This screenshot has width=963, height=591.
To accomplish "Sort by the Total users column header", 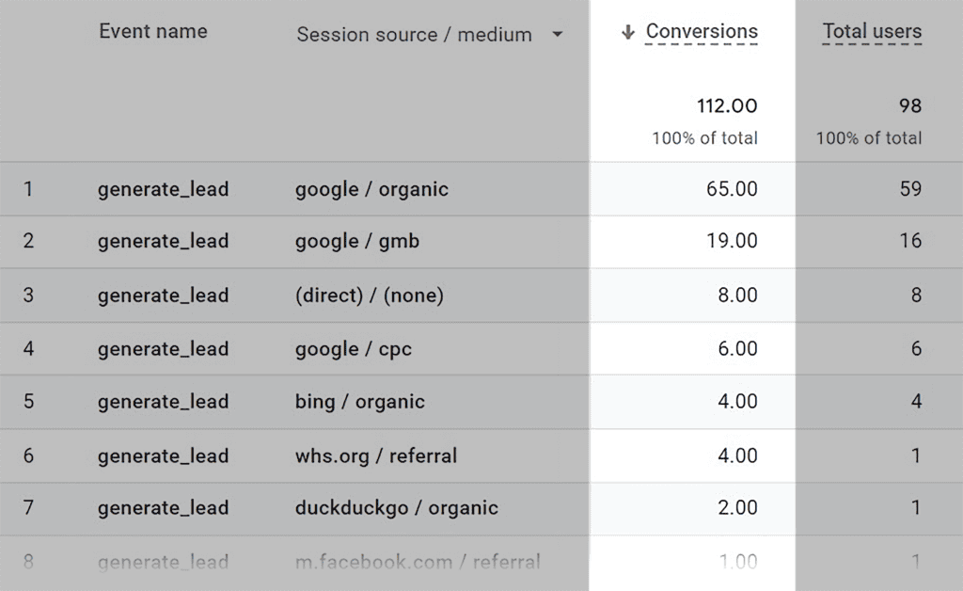I will (872, 32).
